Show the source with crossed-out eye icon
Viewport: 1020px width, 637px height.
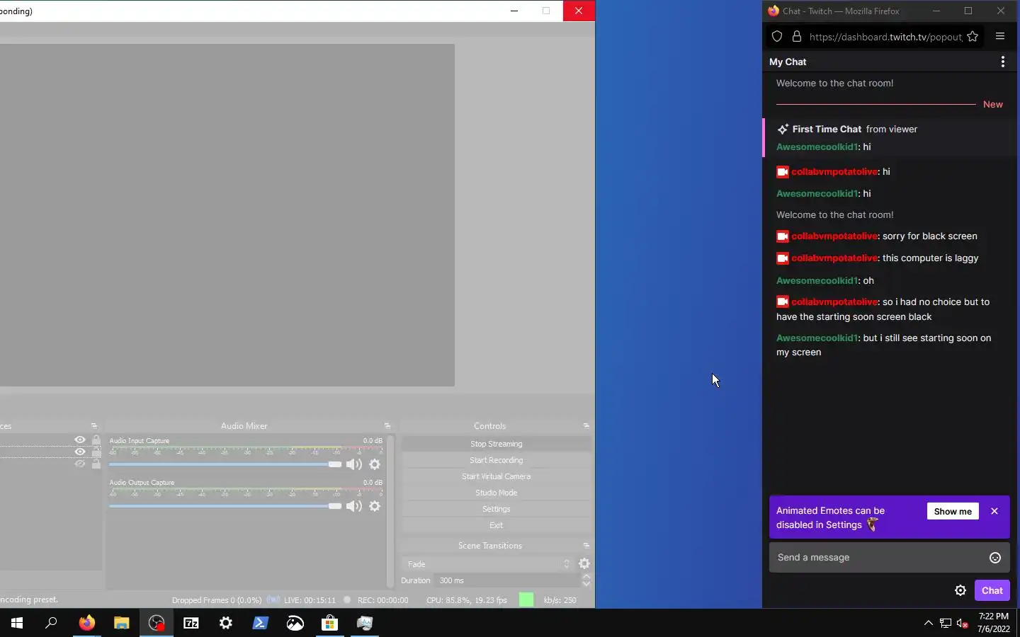tap(80, 464)
